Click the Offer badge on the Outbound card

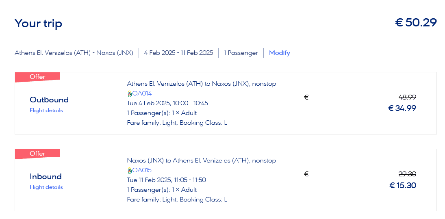37,77
